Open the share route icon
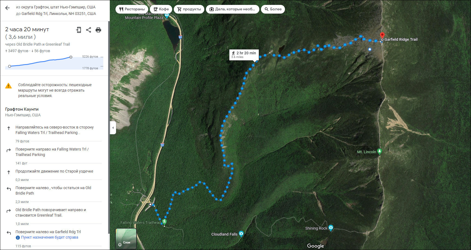Image resolution: width=471 pixels, height=250 pixels. [x=89, y=30]
